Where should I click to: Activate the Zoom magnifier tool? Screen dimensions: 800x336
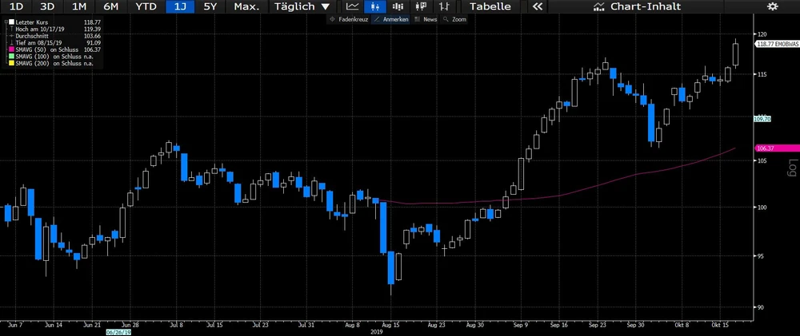pyautogui.click(x=454, y=18)
